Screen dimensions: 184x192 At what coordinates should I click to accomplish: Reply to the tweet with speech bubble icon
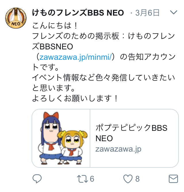(x=37, y=179)
